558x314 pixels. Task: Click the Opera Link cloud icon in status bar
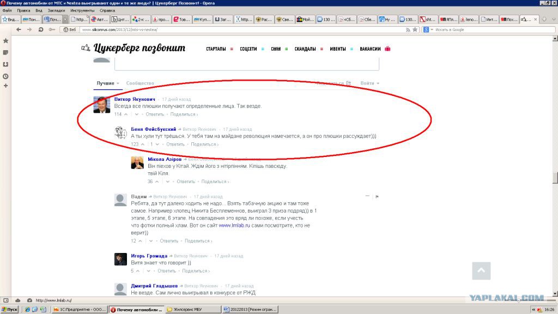(18, 300)
